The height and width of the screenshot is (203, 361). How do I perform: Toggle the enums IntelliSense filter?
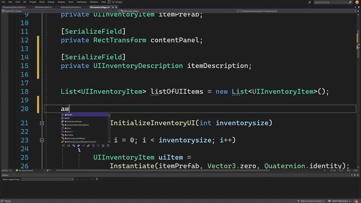click(88, 145)
